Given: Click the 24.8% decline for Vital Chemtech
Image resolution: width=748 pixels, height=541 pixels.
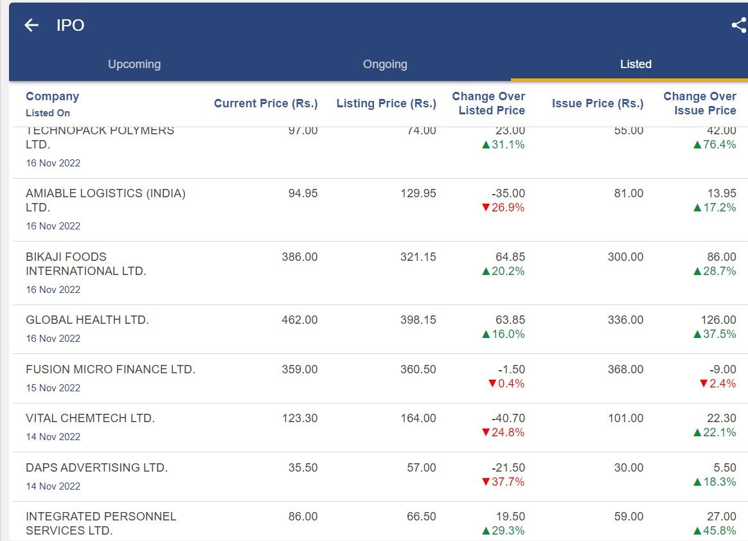Looking at the screenshot, I should click(x=503, y=432).
